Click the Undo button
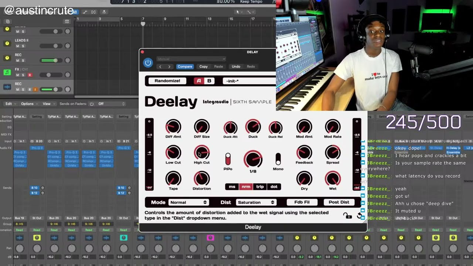 (236, 66)
